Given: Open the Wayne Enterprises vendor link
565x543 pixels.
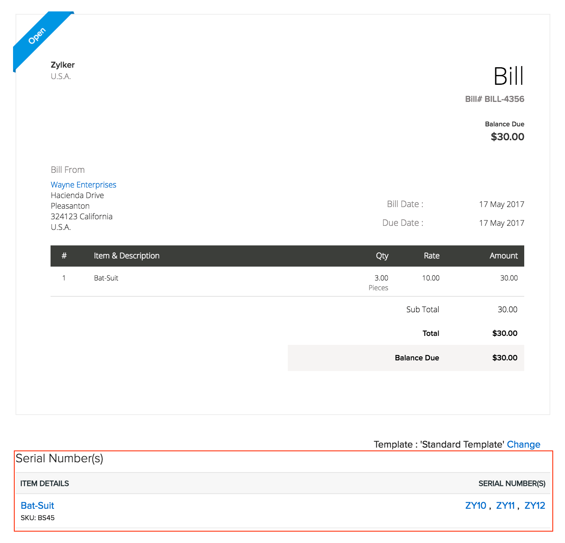Looking at the screenshot, I should click(83, 185).
